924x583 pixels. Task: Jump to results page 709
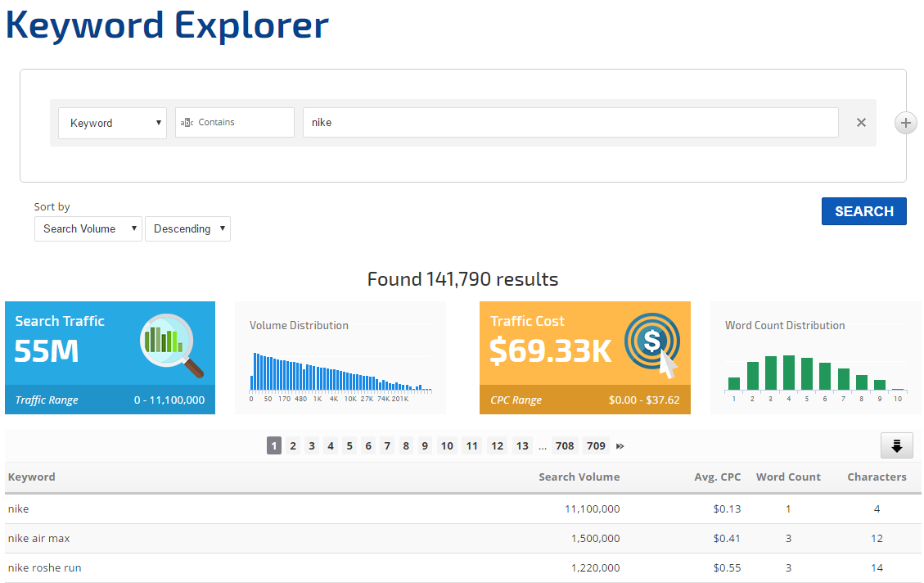pos(596,446)
